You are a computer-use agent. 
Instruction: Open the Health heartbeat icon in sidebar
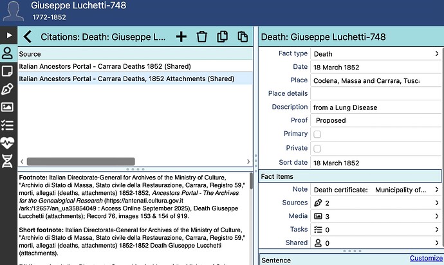pyautogui.click(x=7, y=143)
